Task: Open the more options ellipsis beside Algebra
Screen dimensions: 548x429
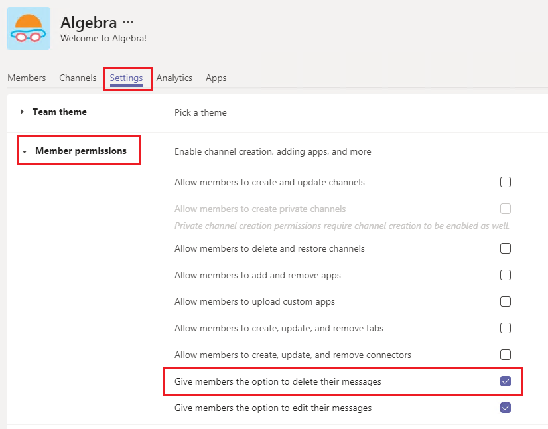Action: pyautogui.click(x=128, y=22)
